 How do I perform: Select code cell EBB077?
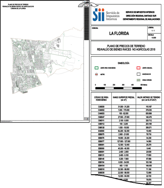point(101,141)
